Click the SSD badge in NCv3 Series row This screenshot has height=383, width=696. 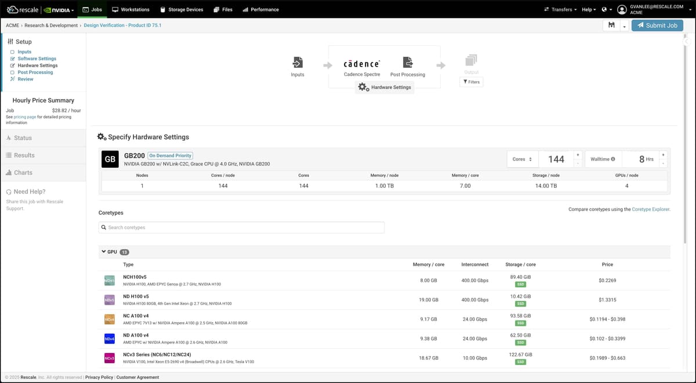[520, 362]
